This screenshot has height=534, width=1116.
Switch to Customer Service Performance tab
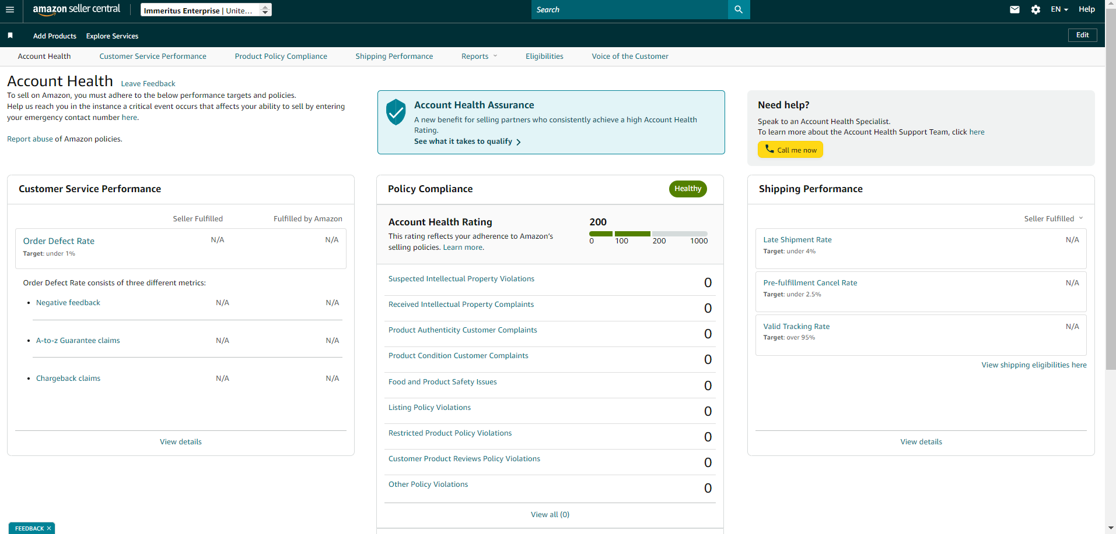[x=153, y=56]
